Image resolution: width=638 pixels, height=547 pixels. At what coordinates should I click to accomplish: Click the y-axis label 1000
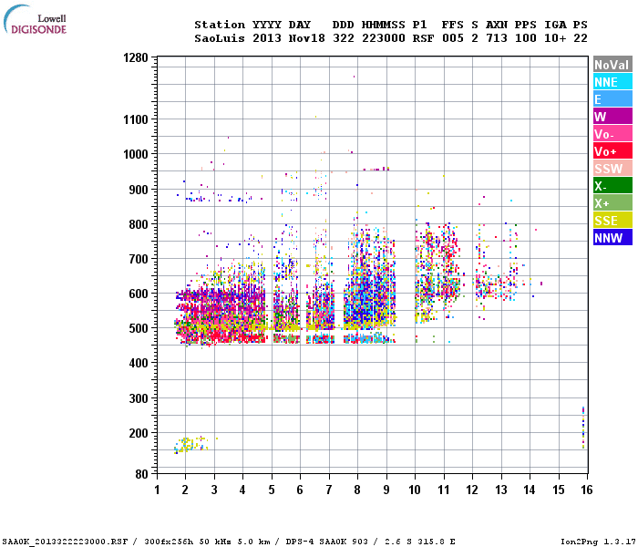point(136,154)
